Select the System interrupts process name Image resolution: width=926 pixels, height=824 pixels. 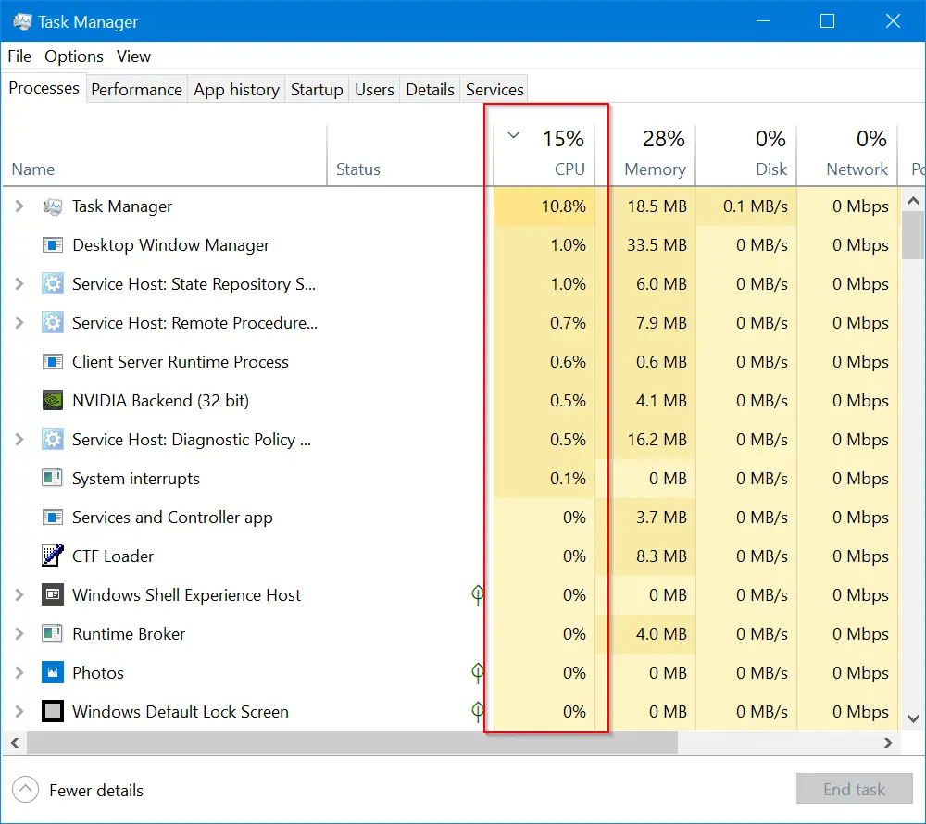pyautogui.click(x=136, y=479)
